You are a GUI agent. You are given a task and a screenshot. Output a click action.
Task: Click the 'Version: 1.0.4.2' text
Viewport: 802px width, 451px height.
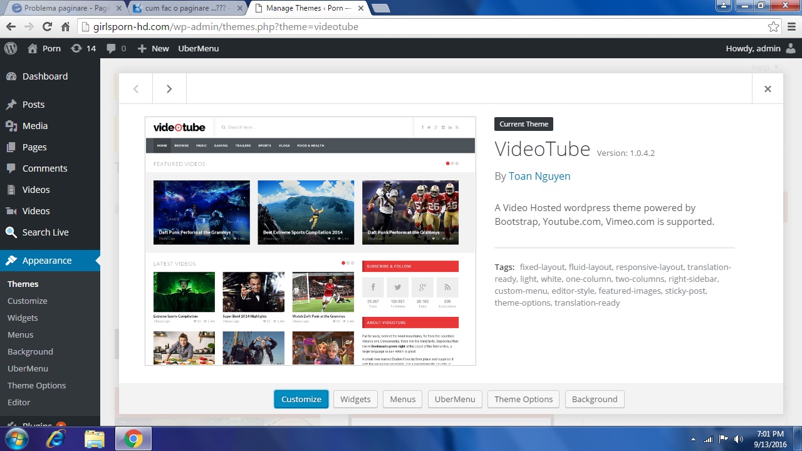[x=626, y=153]
